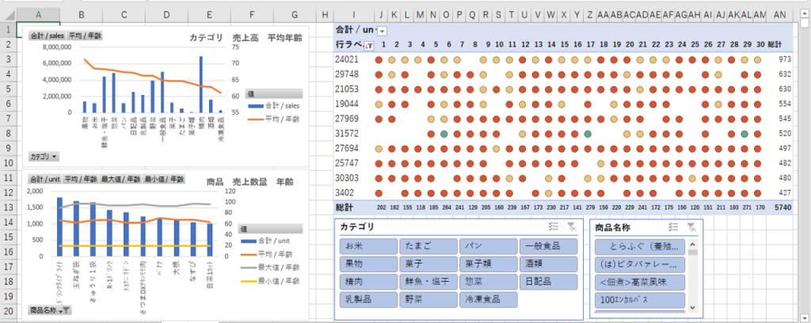Click the 総計 row label

(x=344, y=207)
